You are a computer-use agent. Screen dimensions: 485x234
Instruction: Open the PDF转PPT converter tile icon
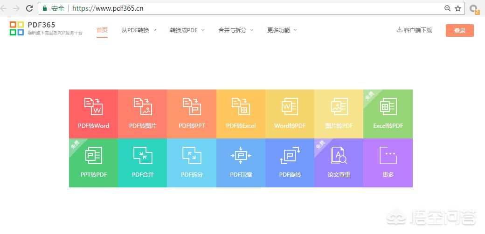click(192, 106)
